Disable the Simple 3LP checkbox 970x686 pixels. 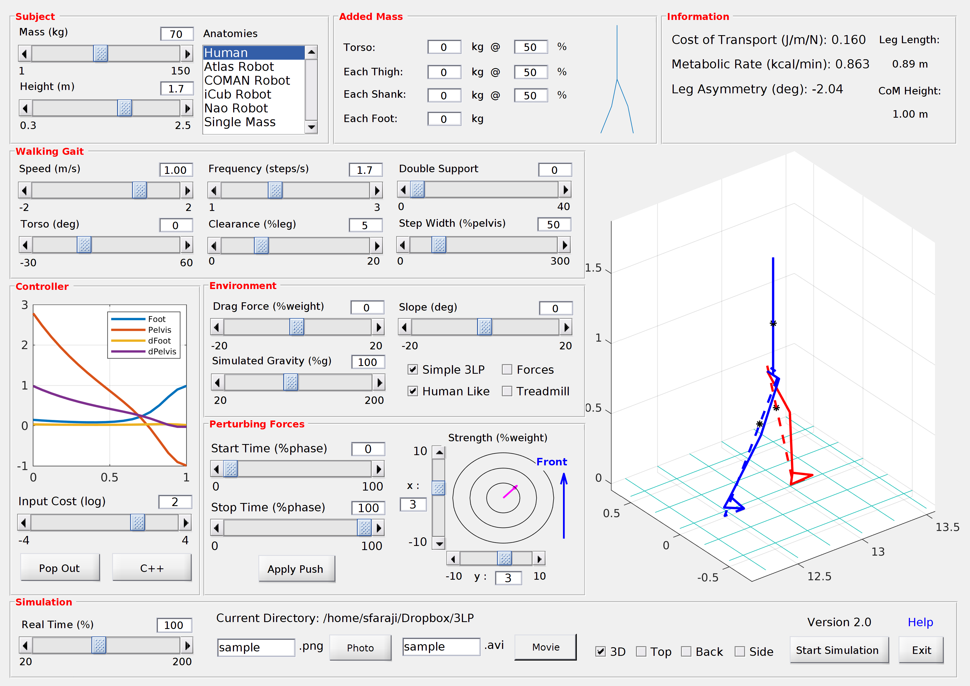[x=413, y=370]
